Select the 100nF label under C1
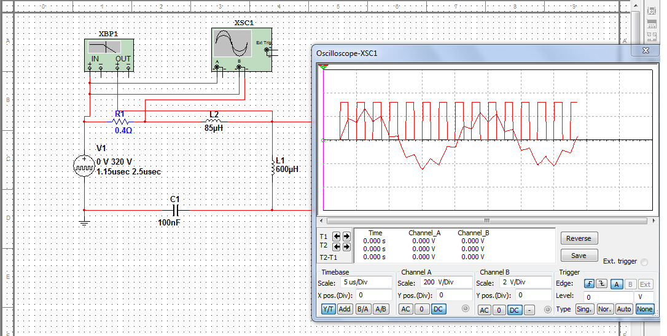667x336 pixels. [x=169, y=222]
